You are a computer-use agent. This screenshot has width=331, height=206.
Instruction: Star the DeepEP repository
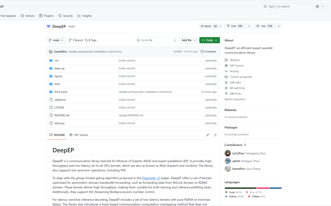coord(264,26)
